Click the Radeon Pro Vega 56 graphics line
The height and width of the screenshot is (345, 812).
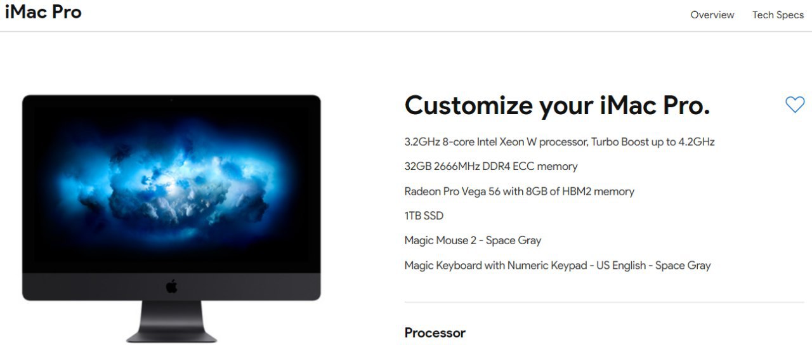pos(519,192)
